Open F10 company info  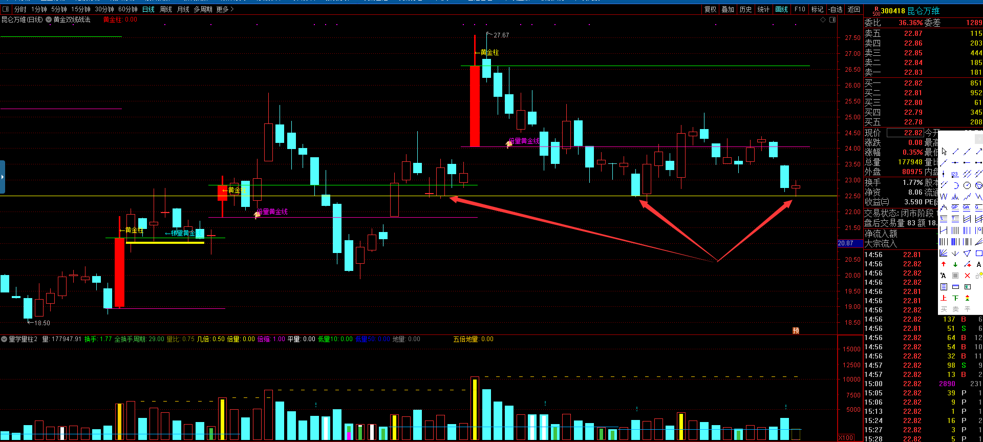[x=800, y=9]
